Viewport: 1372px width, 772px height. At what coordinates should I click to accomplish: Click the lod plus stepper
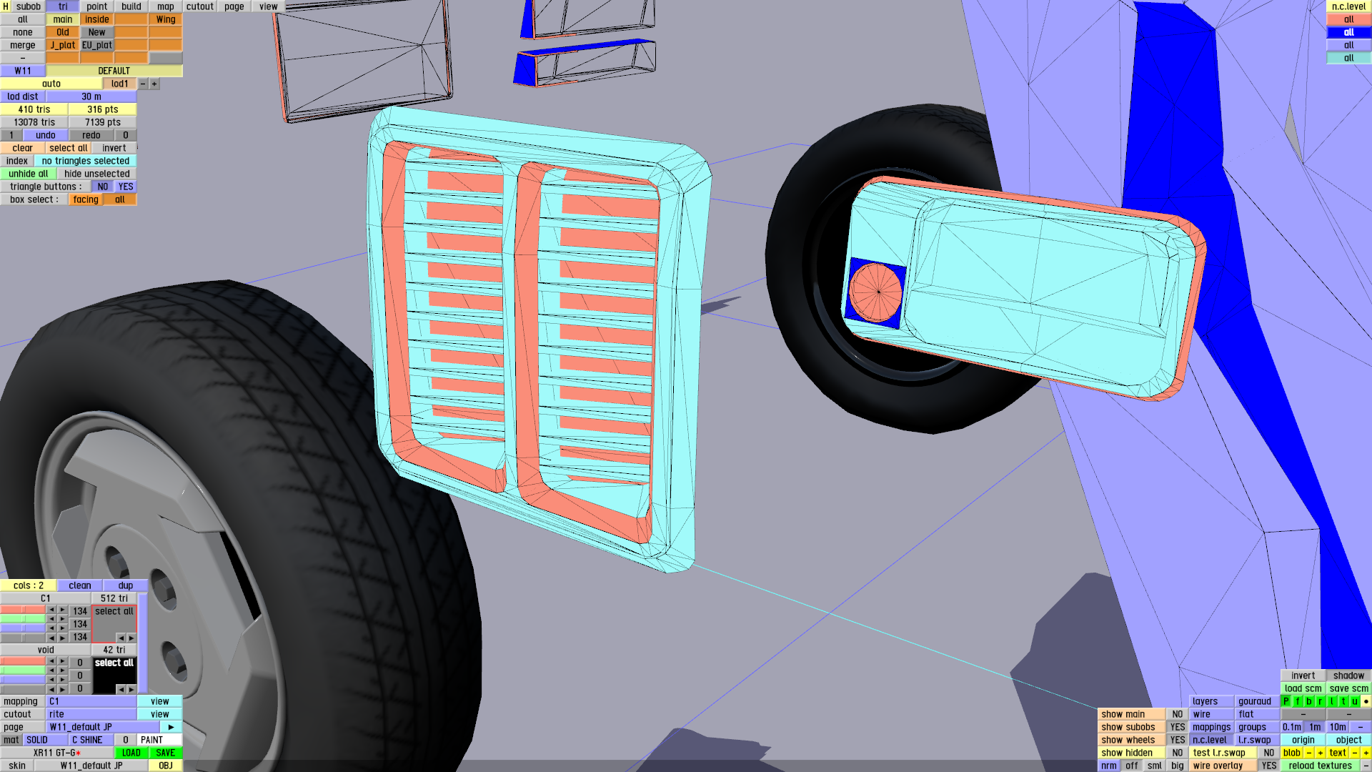point(154,84)
